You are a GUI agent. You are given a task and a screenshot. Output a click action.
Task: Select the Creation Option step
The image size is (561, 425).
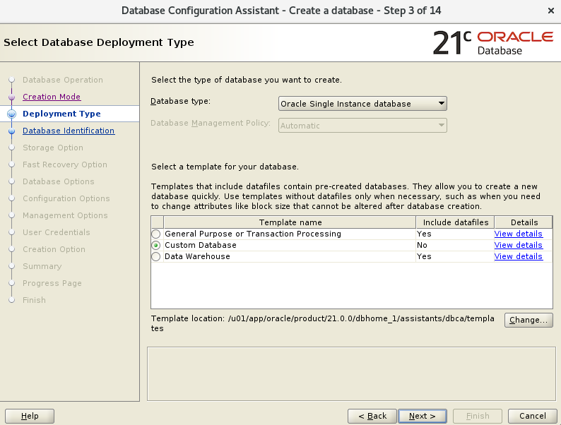coord(54,249)
